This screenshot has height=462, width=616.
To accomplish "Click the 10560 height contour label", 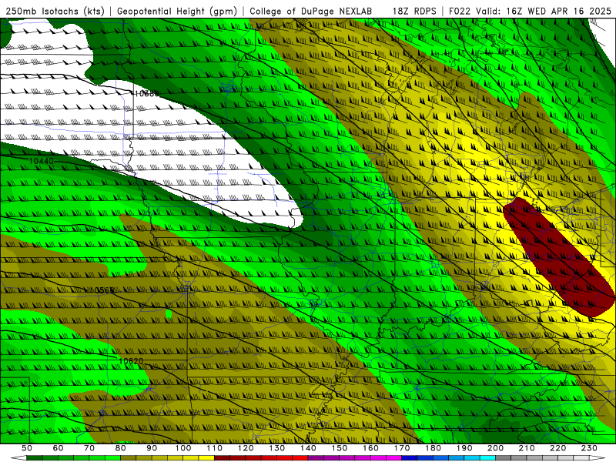I will 102,290.
